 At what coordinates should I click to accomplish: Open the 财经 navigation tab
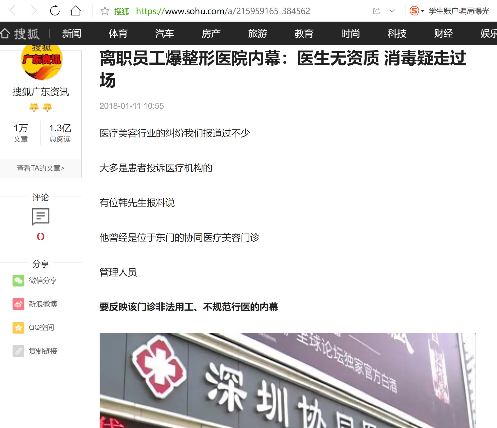[443, 33]
